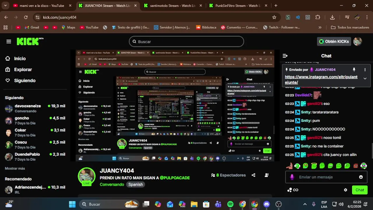Show hidden system tray icons
This screenshot has height=210, width=373.
305,204
